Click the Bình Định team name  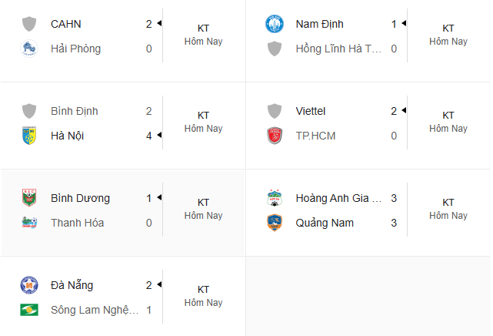click(x=75, y=111)
